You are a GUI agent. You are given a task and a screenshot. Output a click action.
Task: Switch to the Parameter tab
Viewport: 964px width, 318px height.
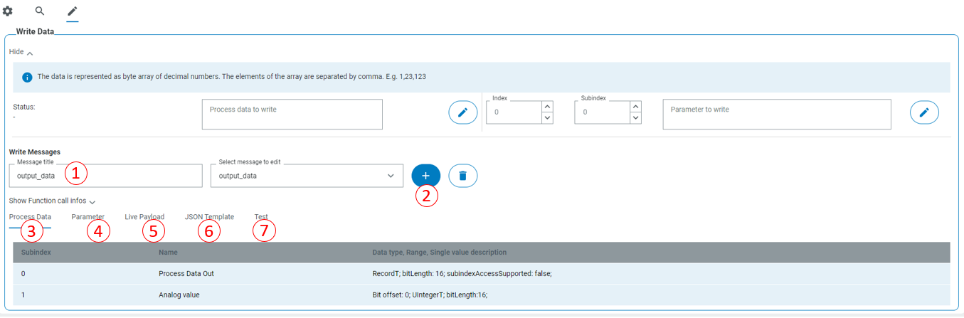point(88,217)
